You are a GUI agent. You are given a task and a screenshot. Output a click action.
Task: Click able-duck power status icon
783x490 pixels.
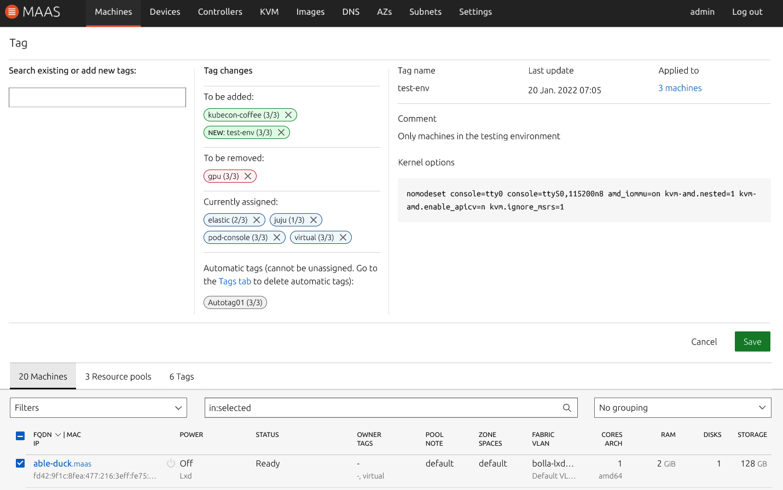(171, 463)
